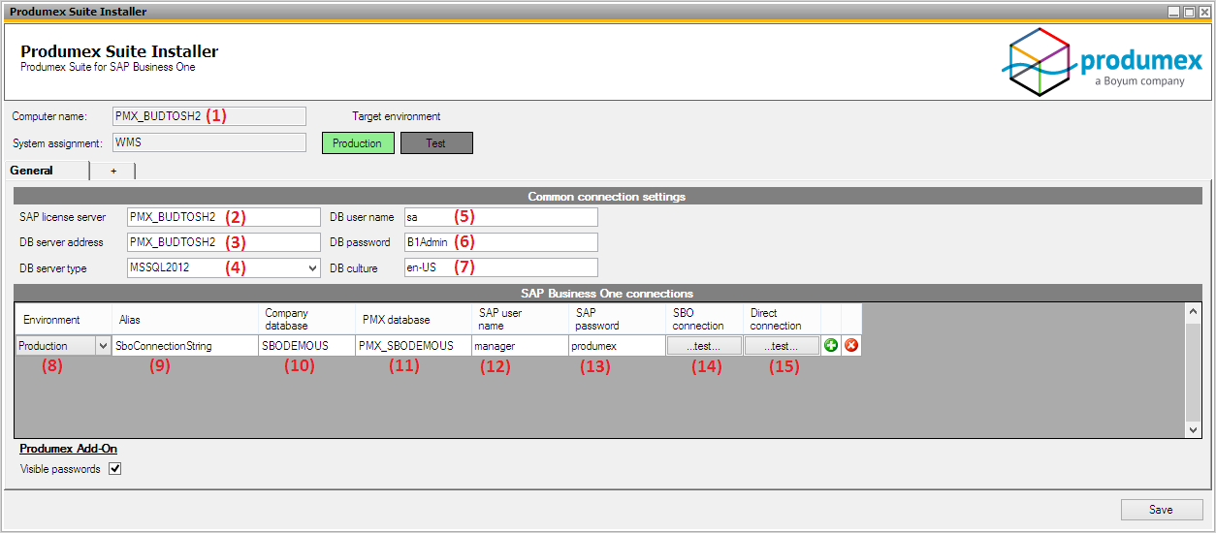This screenshot has height=533, width=1216.
Task: Test the SBO connection
Action: coord(704,346)
